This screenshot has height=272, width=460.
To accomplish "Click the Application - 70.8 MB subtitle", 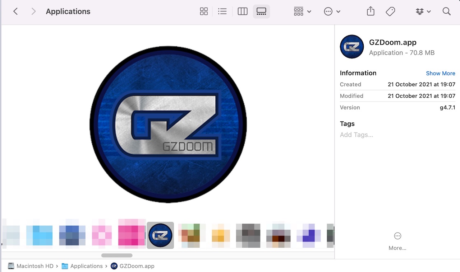I will (402, 53).
